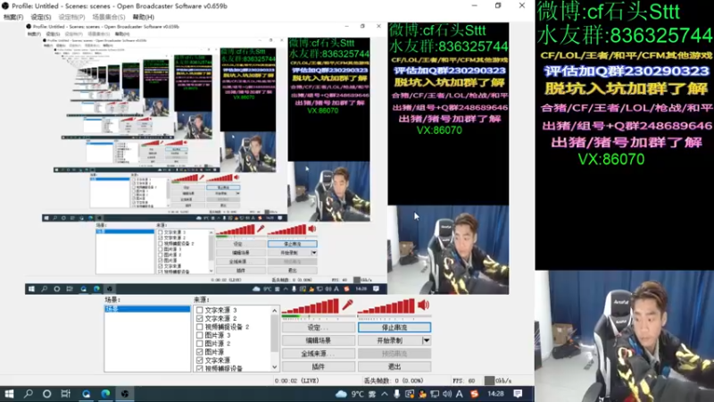Select the highlighted 场景 scene entry
Viewport: 714px width, 402px height.
[x=147, y=309]
